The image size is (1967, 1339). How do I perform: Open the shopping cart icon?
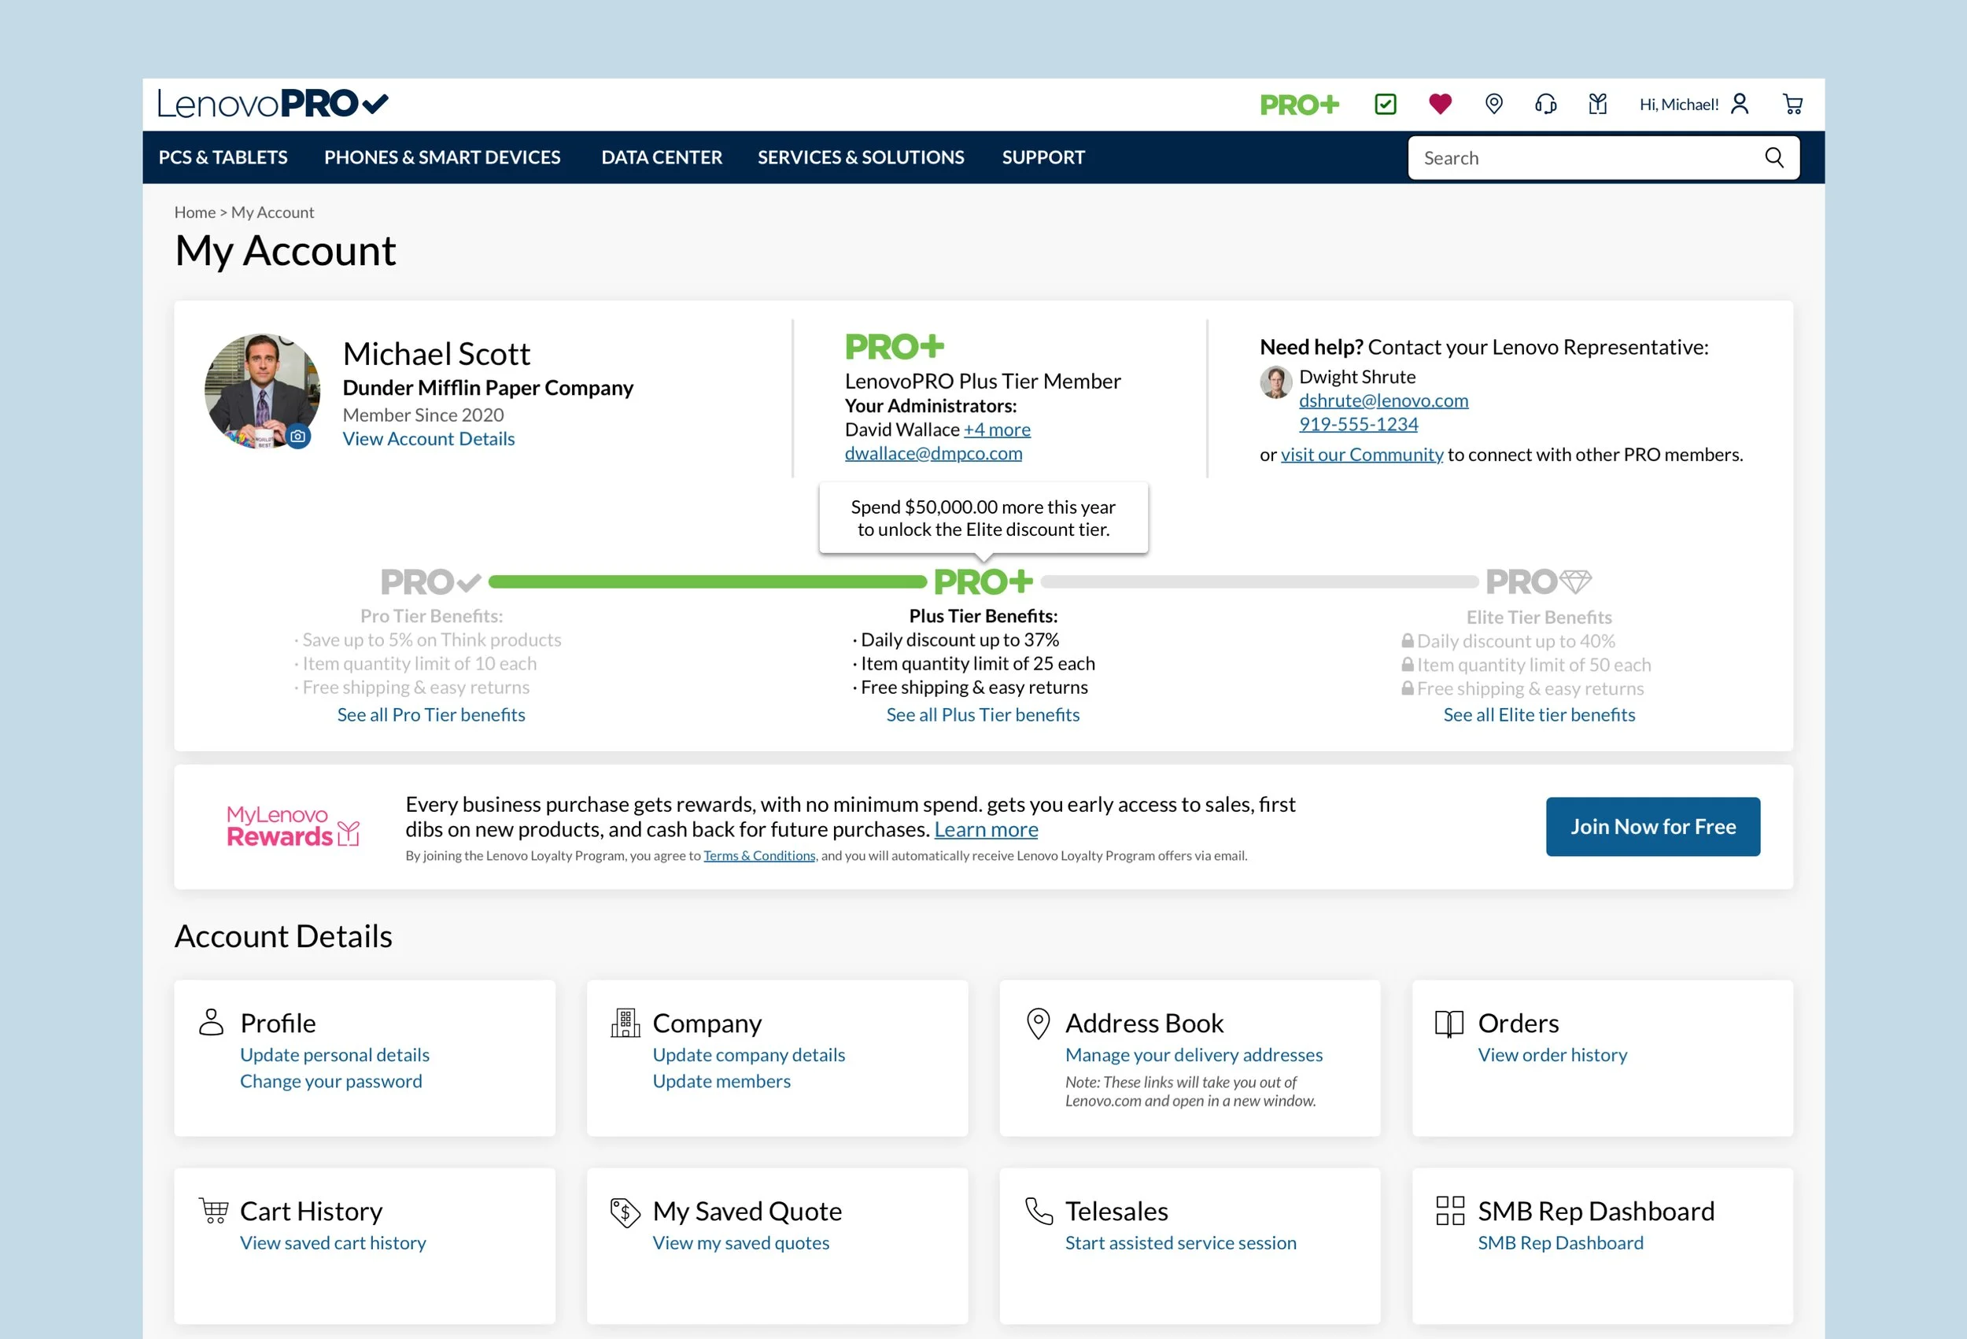(x=1792, y=104)
